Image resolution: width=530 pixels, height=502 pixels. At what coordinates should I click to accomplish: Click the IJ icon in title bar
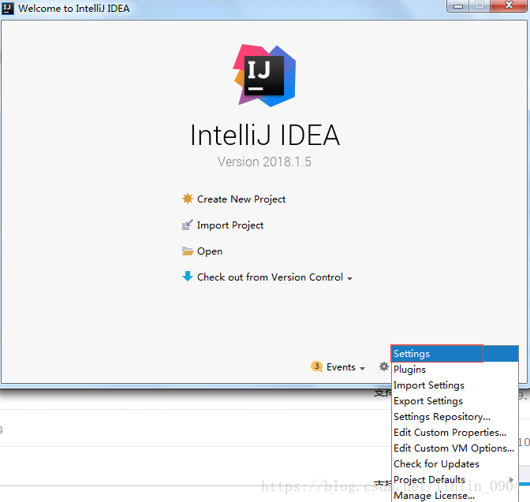pyautogui.click(x=7, y=8)
